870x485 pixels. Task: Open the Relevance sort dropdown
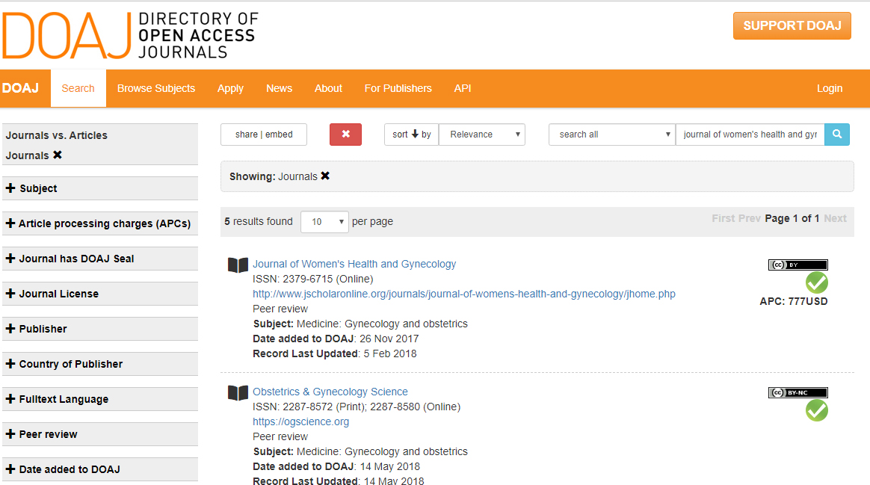[x=482, y=135]
